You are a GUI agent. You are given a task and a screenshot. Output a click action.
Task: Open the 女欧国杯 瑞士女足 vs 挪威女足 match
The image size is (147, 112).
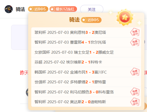[86, 52]
